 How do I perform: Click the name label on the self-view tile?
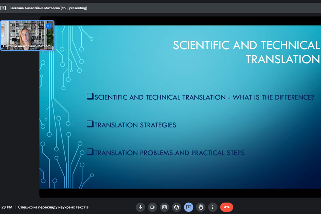(27, 46)
